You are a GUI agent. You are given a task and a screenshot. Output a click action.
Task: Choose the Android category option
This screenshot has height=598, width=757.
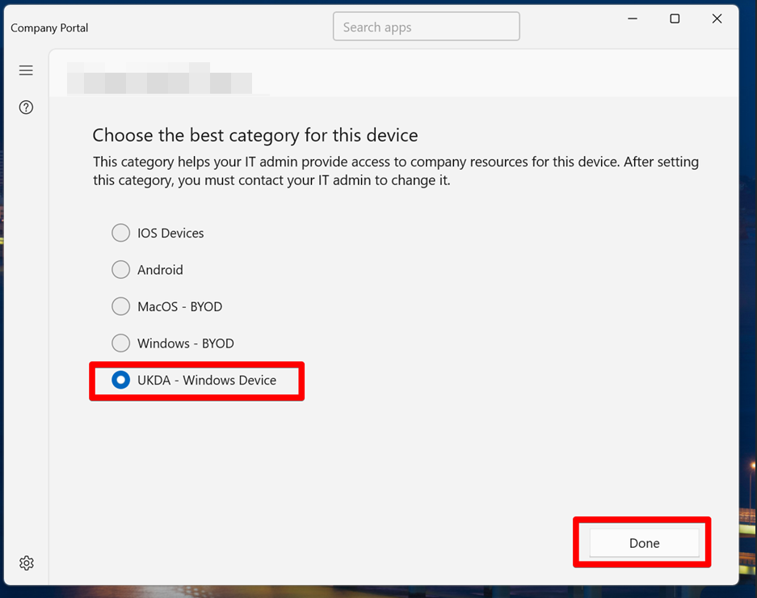[121, 270]
